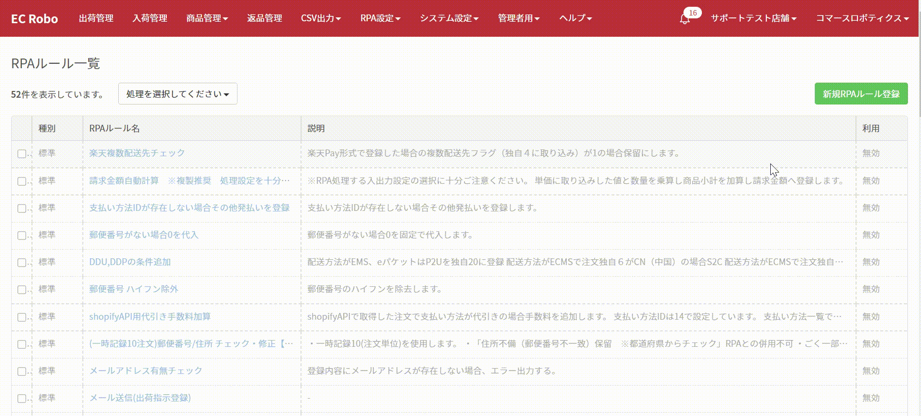
Task: Click 標準 type in 郵便番号 ハイフン除外 row
Action: [x=47, y=289]
